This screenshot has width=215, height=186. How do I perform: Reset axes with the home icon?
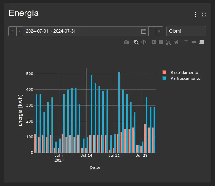pos(176,42)
